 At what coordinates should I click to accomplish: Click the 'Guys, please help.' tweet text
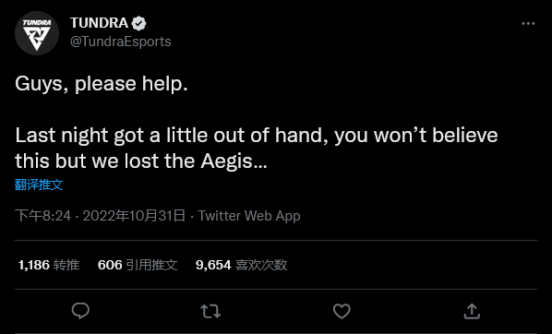tap(102, 84)
